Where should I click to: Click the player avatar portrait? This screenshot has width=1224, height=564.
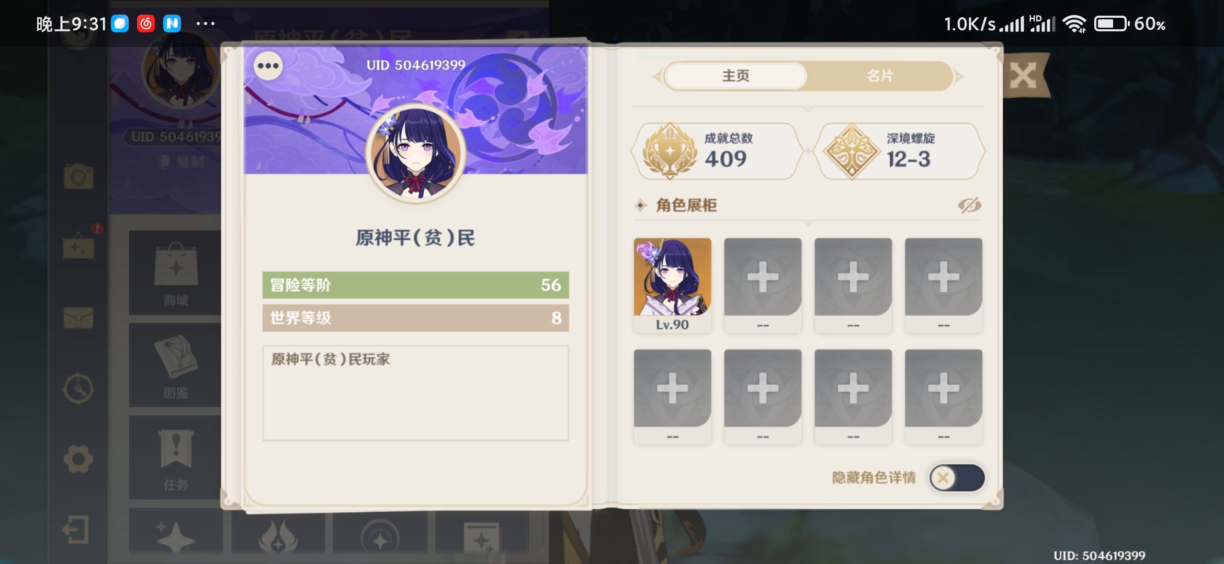(x=416, y=153)
